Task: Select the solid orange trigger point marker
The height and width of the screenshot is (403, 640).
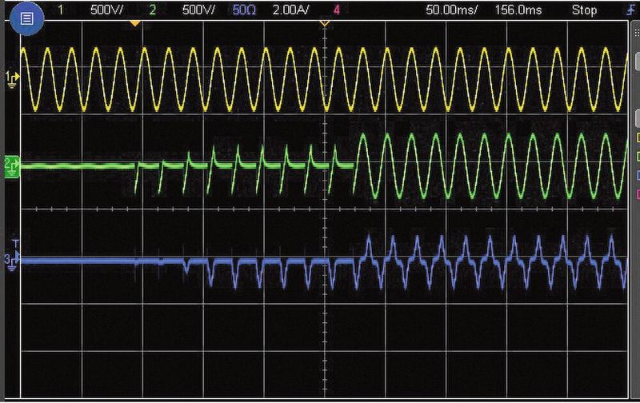Action: (x=135, y=24)
